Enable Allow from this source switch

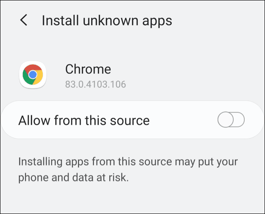click(231, 120)
